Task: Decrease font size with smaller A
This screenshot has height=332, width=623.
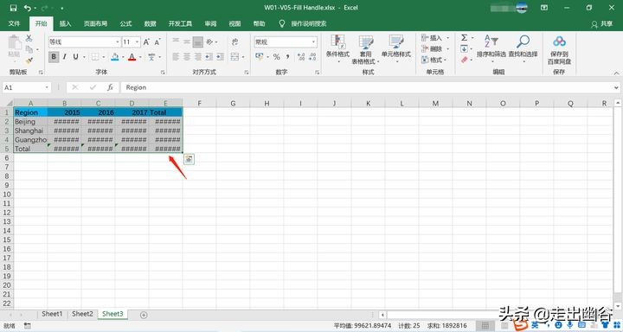Action: click(x=157, y=41)
